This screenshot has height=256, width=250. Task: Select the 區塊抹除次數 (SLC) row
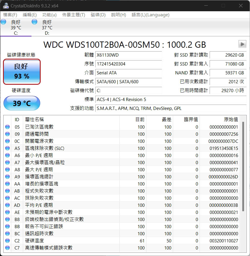tap(121, 148)
